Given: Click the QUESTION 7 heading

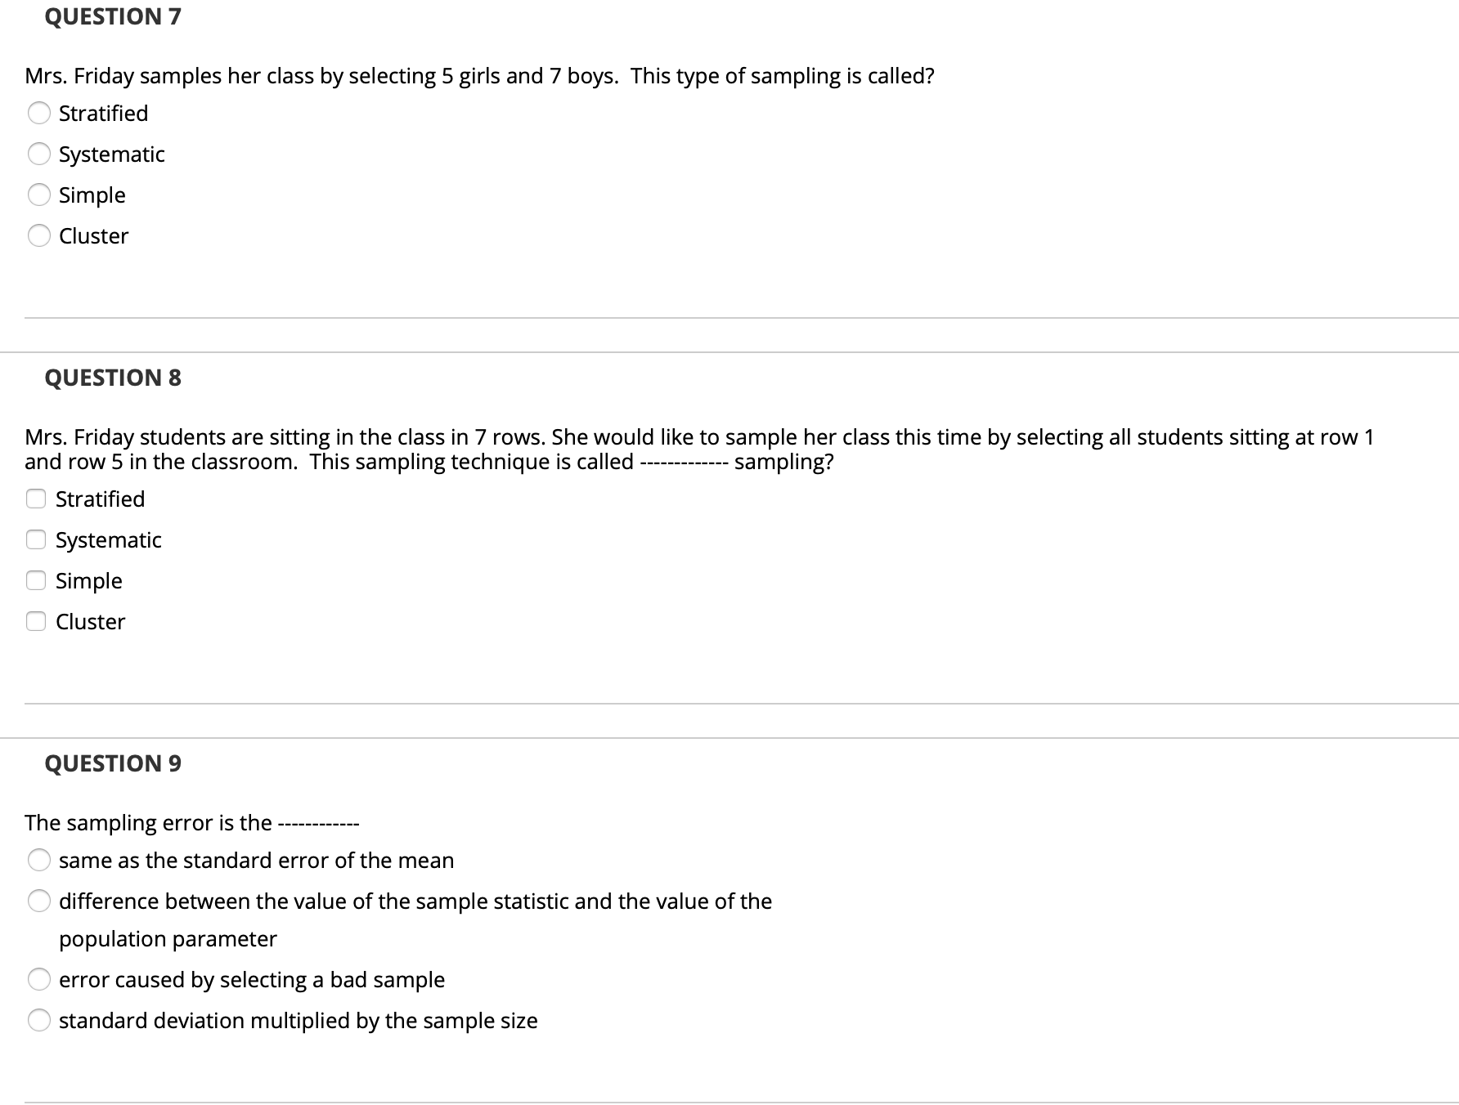Looking at the screenshot, I should click(x=113, y=16).
